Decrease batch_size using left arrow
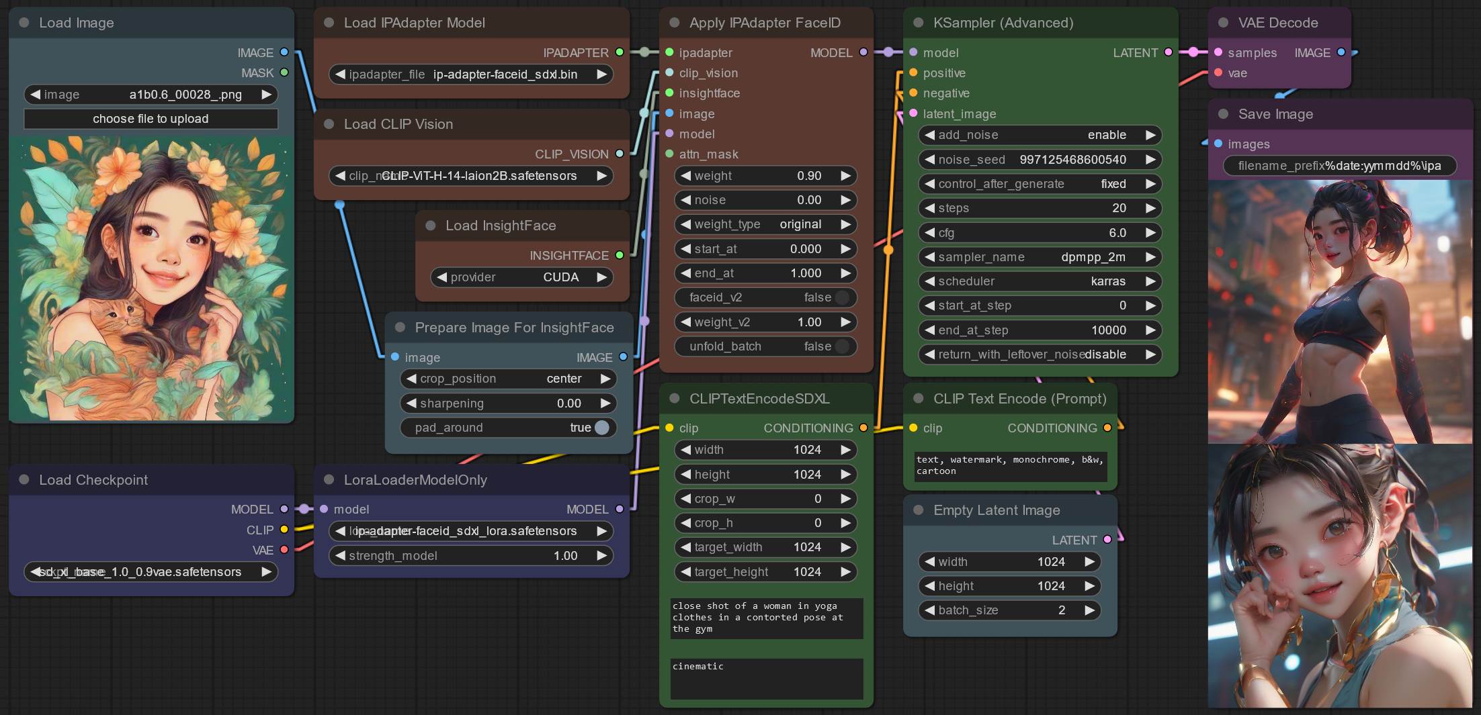This screenshot has width=1481, height=715. pyautogui.click(x=930, y=610)
